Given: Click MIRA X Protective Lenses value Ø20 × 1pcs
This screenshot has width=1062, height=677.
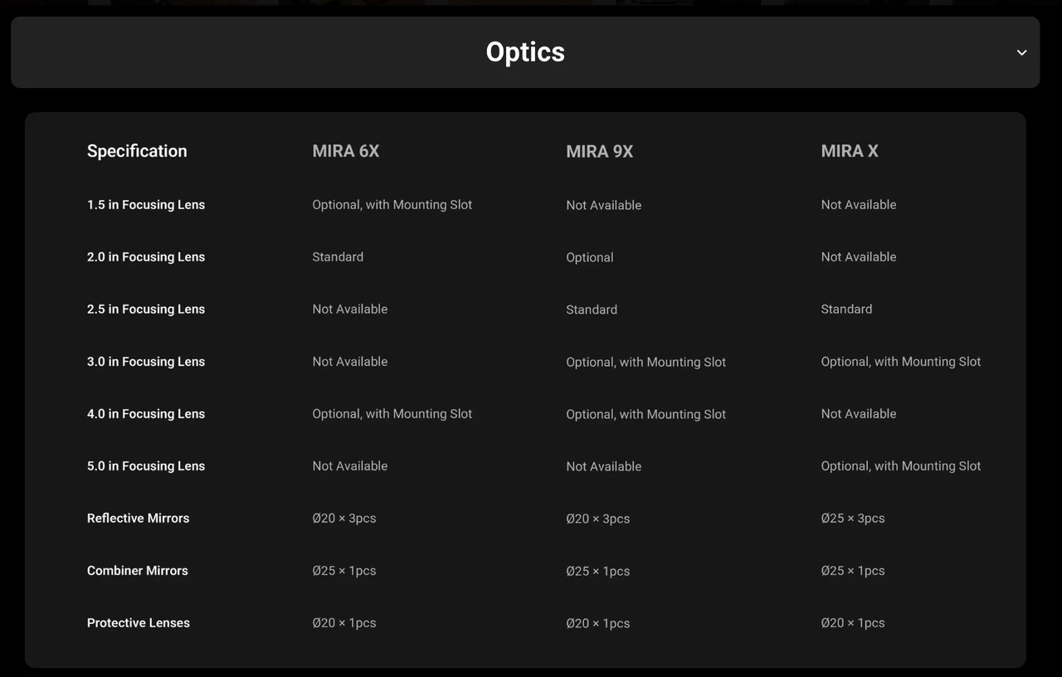Looking at the screenshot, I should click(853, 623).
